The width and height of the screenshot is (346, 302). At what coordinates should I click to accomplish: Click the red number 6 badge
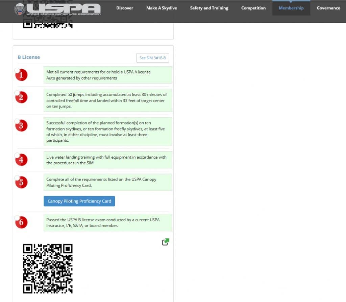[x=21, y=222]
